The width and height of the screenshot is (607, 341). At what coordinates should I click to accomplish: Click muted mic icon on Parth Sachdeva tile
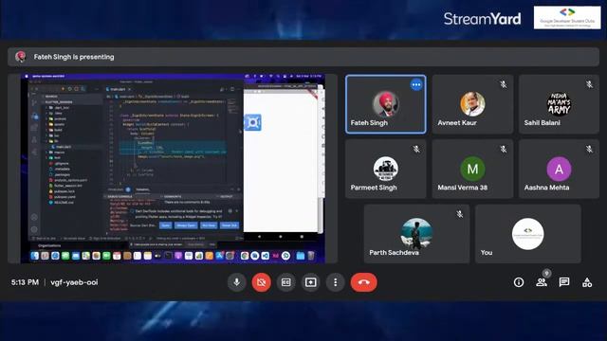click(459, 214)
